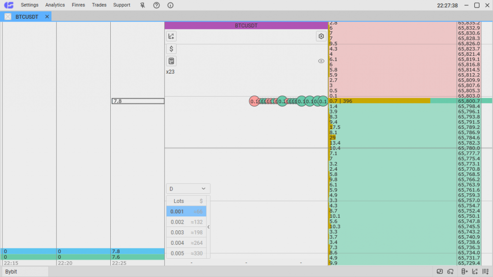Open the D timeframe dropdown

click(188, 189)
